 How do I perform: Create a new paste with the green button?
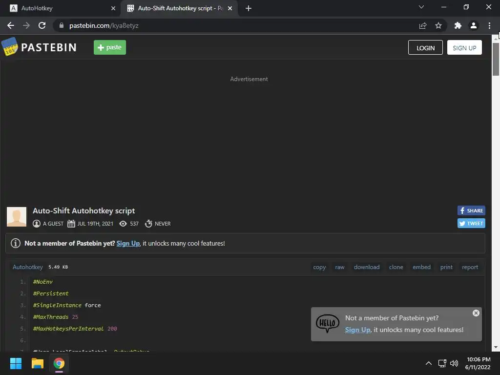[x=110, y=47]
